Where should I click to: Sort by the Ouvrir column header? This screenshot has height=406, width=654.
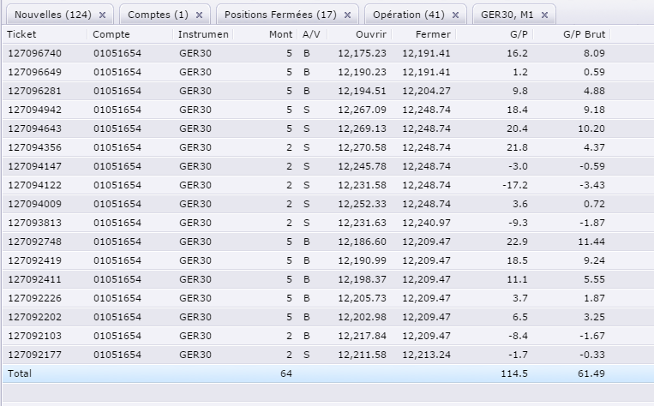click(x=359, y=34)
